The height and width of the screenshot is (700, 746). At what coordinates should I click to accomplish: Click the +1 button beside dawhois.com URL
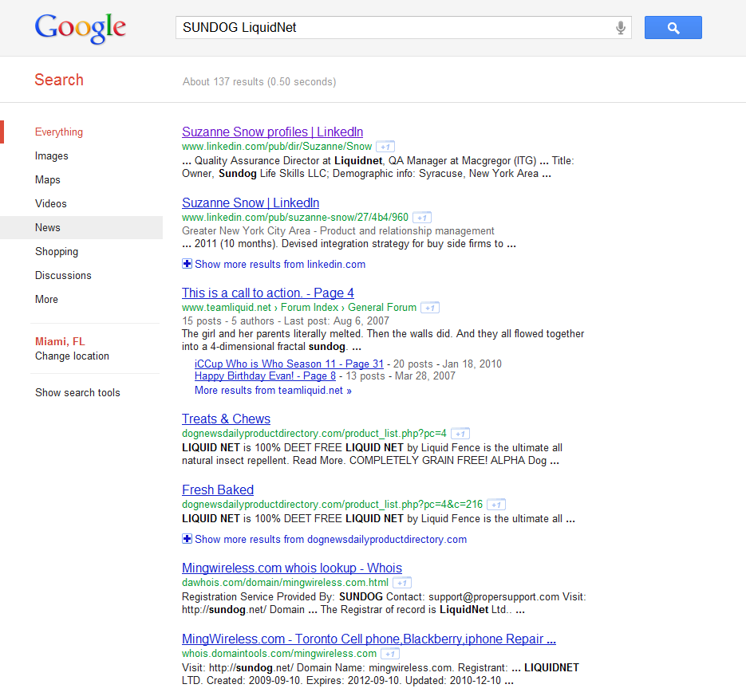[x=402, y=583]
